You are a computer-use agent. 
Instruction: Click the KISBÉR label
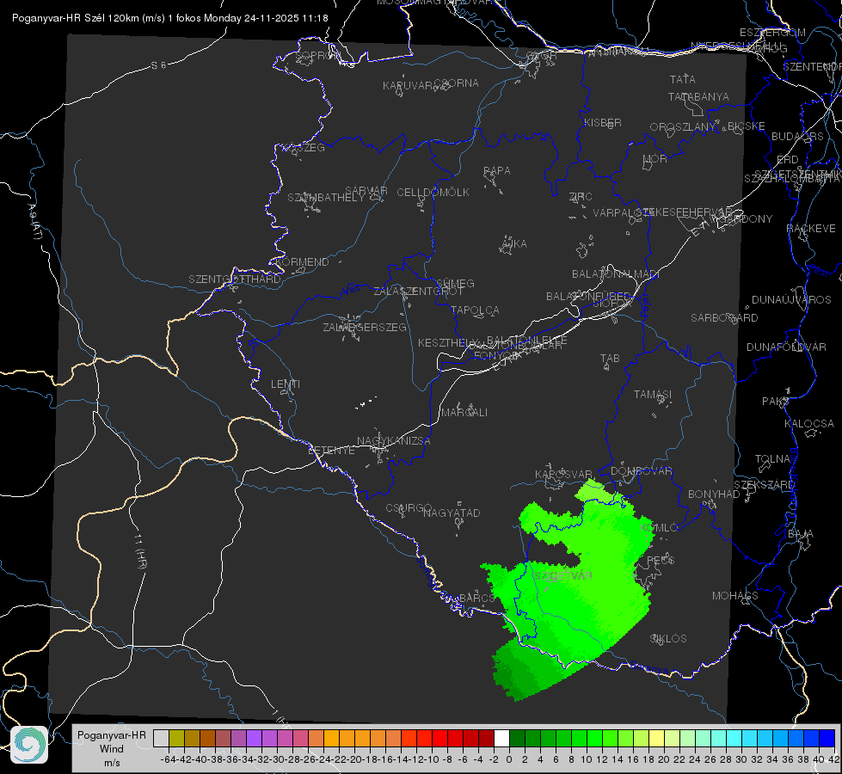point(603,123)
